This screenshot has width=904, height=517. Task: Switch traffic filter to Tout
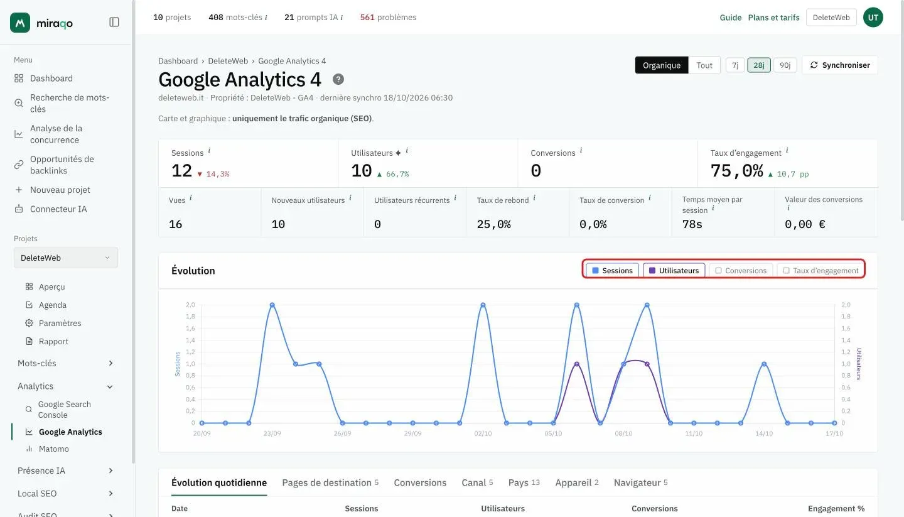pyautogui.click(x=704, y=65)
